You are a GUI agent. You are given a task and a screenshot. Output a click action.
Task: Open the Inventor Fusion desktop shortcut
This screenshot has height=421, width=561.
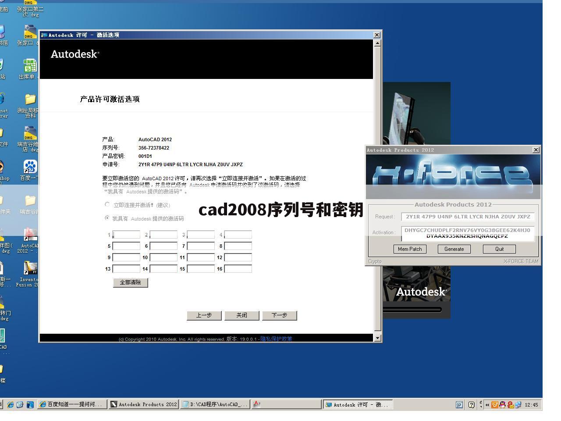coord(30,268)
